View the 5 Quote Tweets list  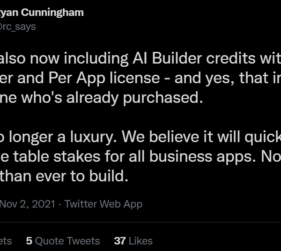tap(63, 241)
